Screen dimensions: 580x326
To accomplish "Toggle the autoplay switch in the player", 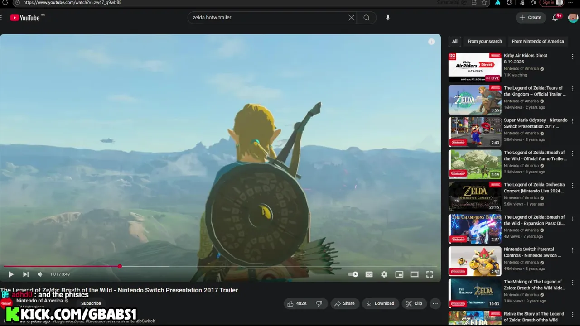I will [x=353, y=274].
